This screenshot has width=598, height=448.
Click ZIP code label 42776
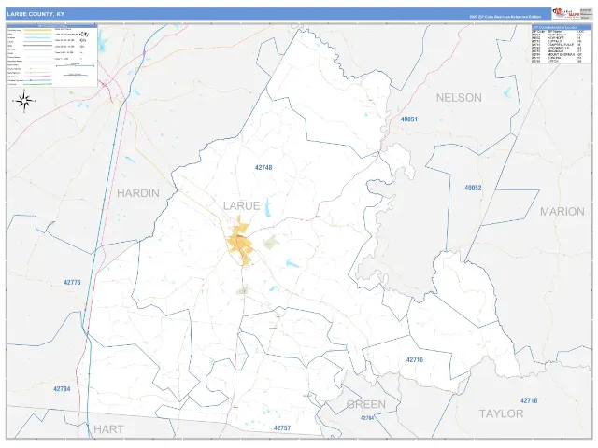[72, 282]
